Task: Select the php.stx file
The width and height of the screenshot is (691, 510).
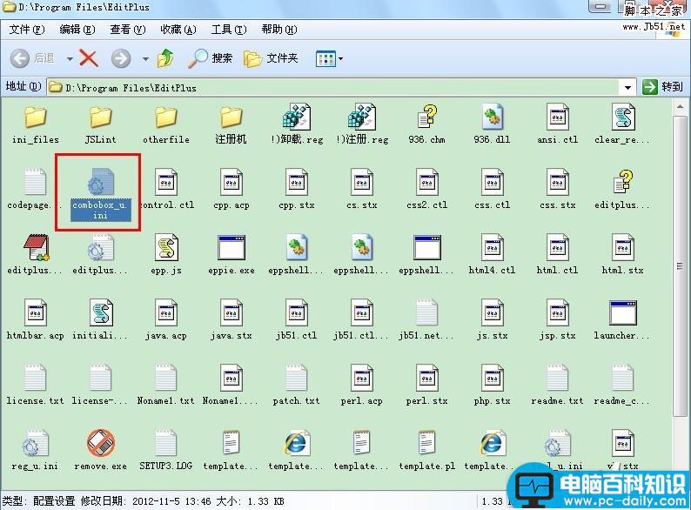Action: [x=492, y=386]
